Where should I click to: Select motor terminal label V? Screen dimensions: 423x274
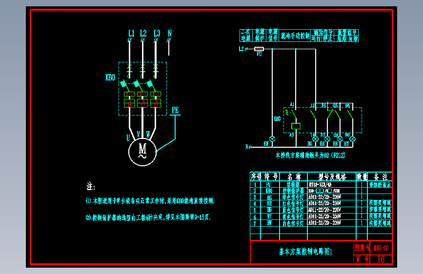(139, 134)
